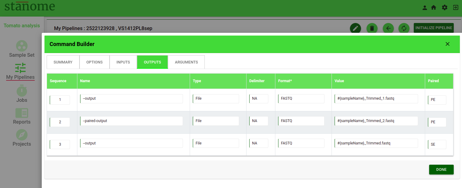This screenshot has width=462, height=188.
Task: Click the logout icon in header
Action: pos(456,8)
